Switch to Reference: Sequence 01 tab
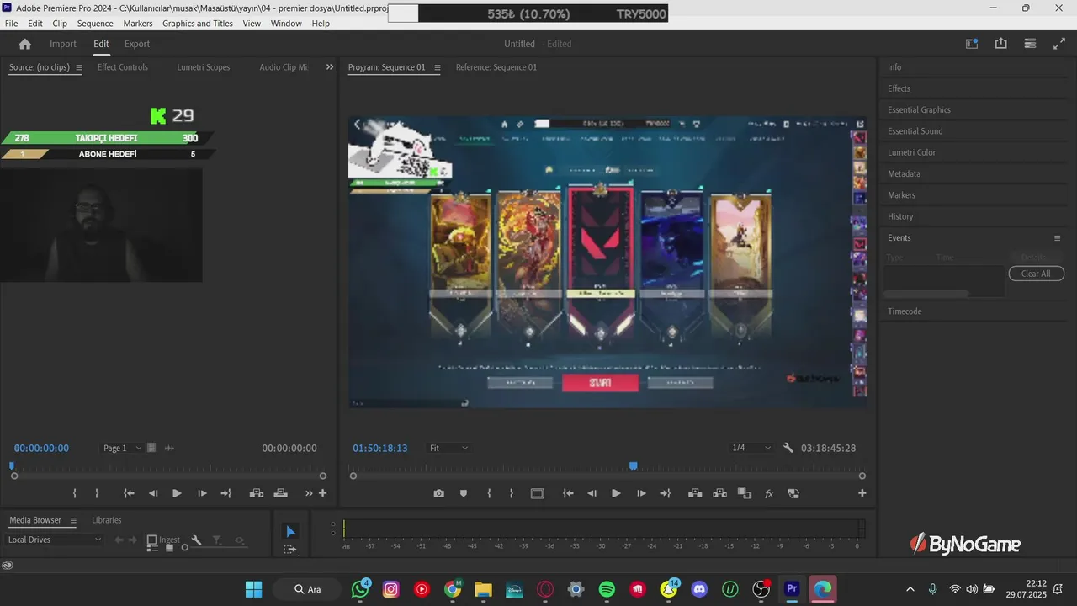 tap(496, 67)
